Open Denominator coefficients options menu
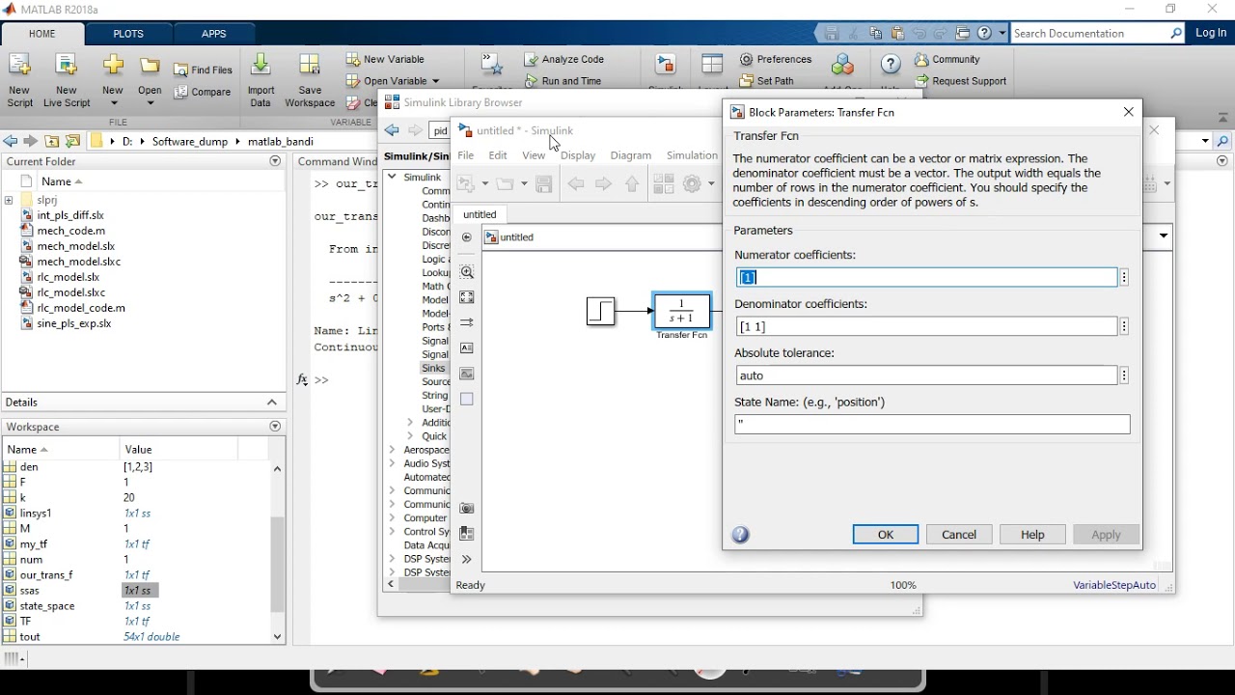 (x=1125, y=327)
